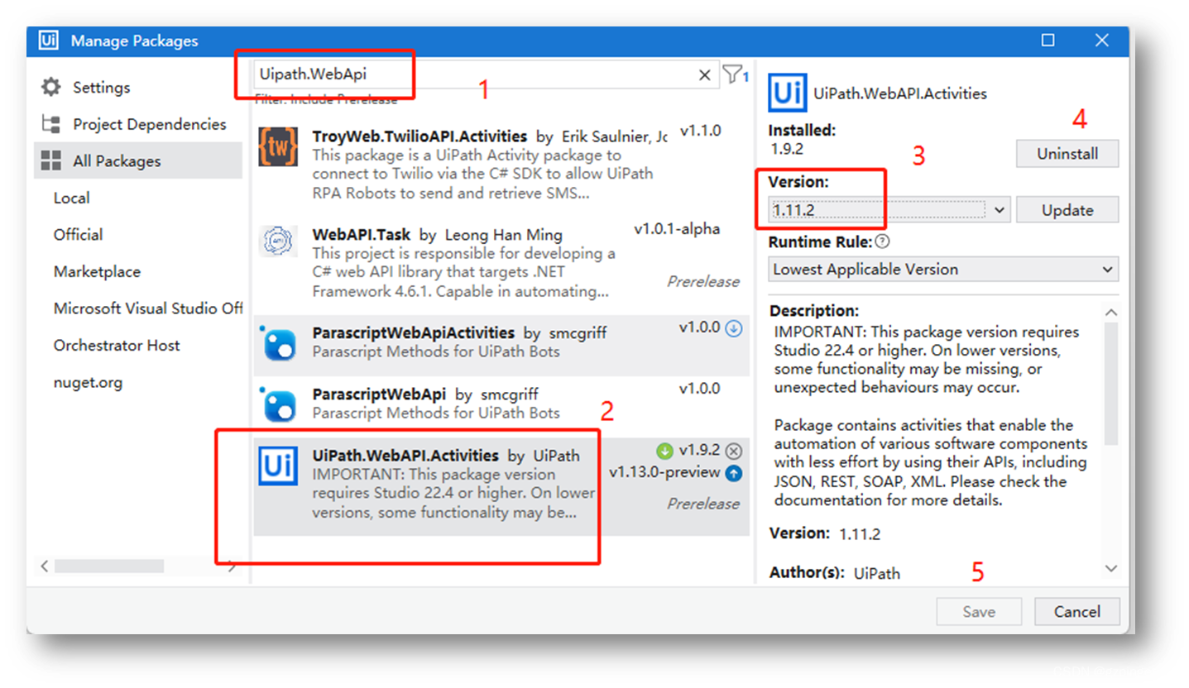Maximize the Manage Packages window

1048,41
